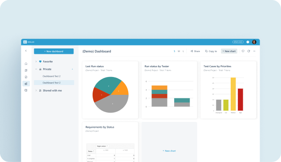
Task: Click the Last Run status chart title
Action: pyautogui.click(x=94, y=66)
